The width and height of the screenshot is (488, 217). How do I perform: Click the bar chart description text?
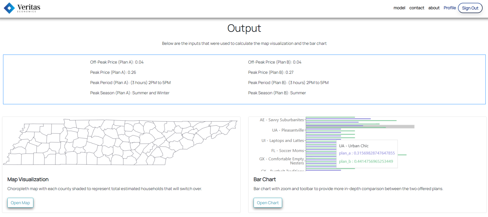[348, 189]
